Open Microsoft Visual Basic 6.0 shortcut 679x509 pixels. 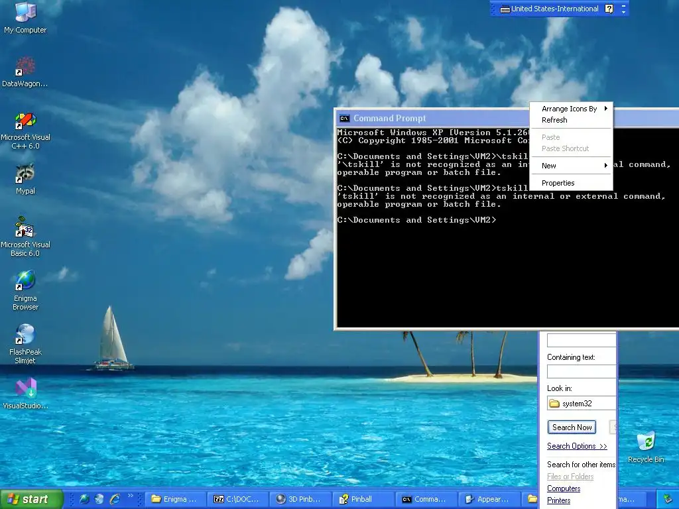coord(25,237)
